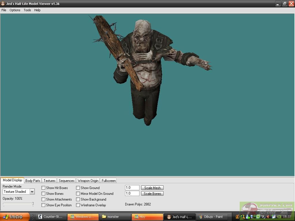Expand the Render Mode dropdown

32,192
